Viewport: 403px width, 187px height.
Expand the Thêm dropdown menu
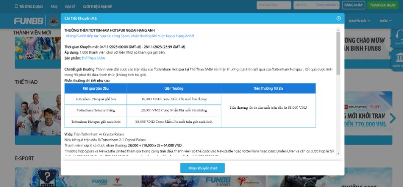[385, 21]
